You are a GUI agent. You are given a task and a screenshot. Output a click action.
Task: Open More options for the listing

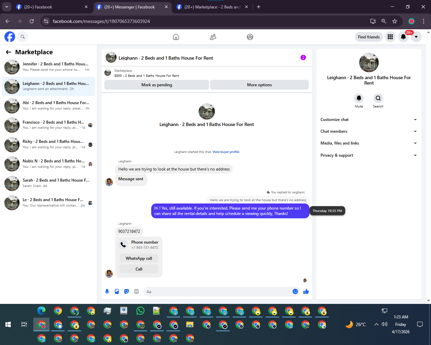pos(259,85)
